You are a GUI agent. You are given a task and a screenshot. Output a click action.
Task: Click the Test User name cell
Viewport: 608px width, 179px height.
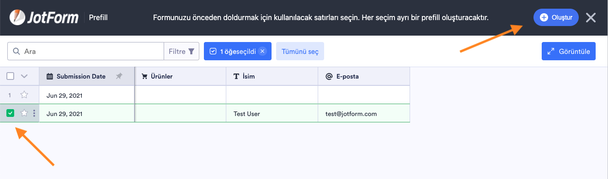pyautogui.click(x=272, y=114)
